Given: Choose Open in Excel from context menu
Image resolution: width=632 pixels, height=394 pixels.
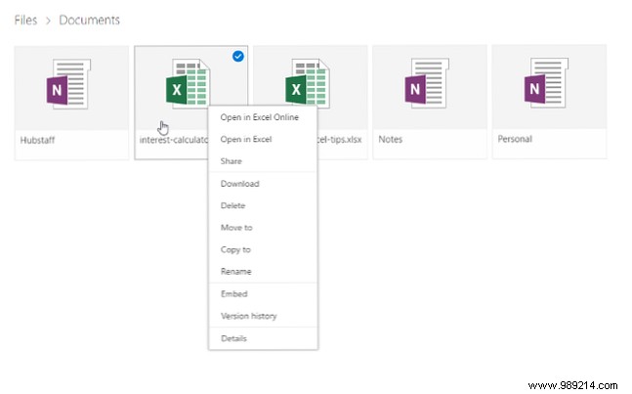Looking at the screenshot, I should (x=246, y=139).
